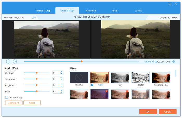182x118 pixels.
Task: Click the Brightness slider handle
Action: click(x=37, y=85)
